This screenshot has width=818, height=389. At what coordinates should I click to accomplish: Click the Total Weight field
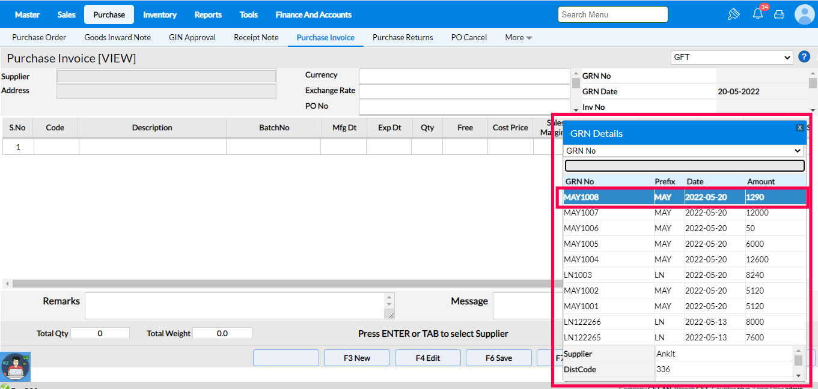tap(222, 333)
